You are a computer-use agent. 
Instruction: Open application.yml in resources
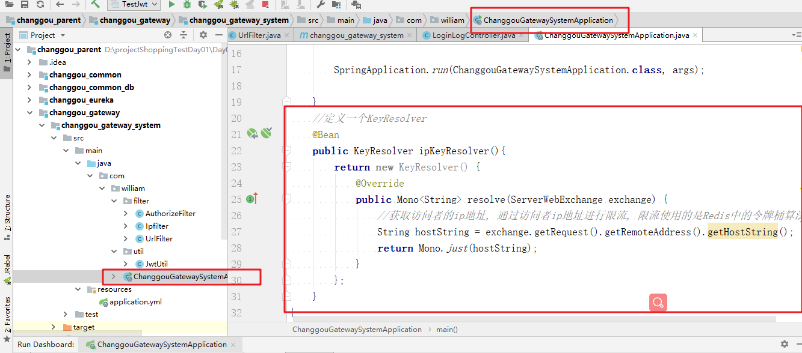tap(135, 301)
